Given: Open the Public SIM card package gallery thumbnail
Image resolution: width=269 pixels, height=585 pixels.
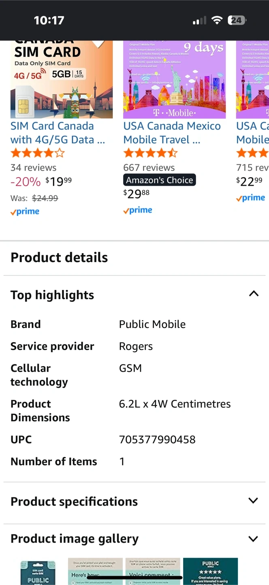Looking at the screenshot, I should (38, 571).
